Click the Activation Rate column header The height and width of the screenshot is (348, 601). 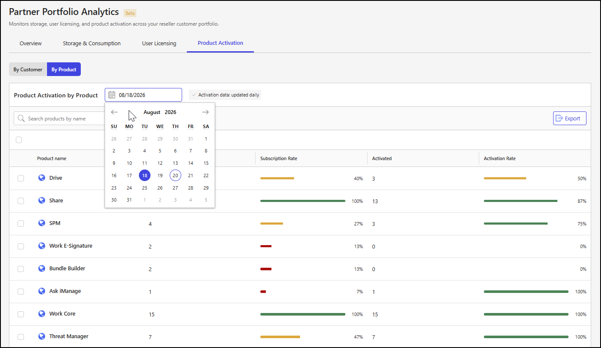pos(500,158)
